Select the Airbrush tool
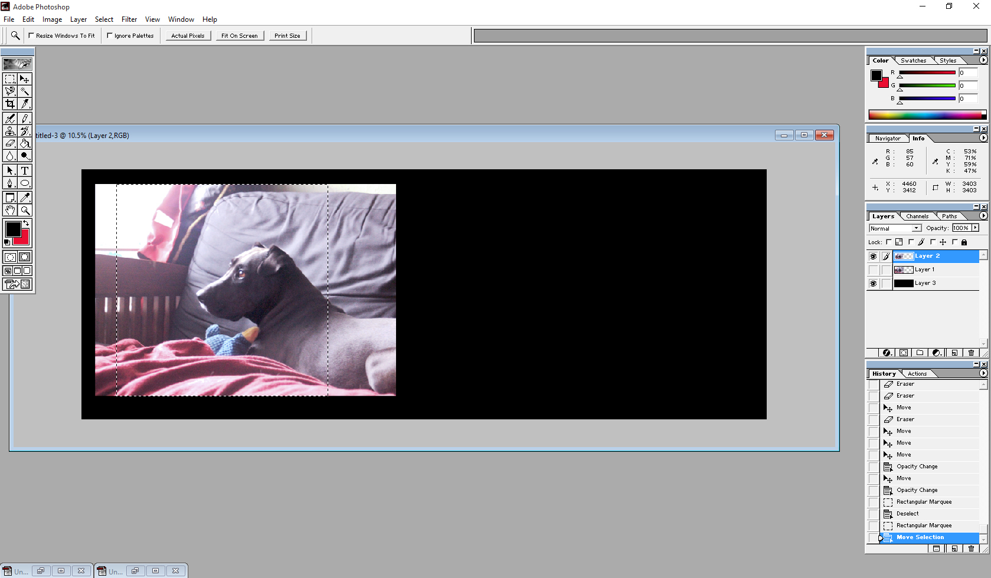The width and height of the screenshot is (991, 578). (10, 119)
